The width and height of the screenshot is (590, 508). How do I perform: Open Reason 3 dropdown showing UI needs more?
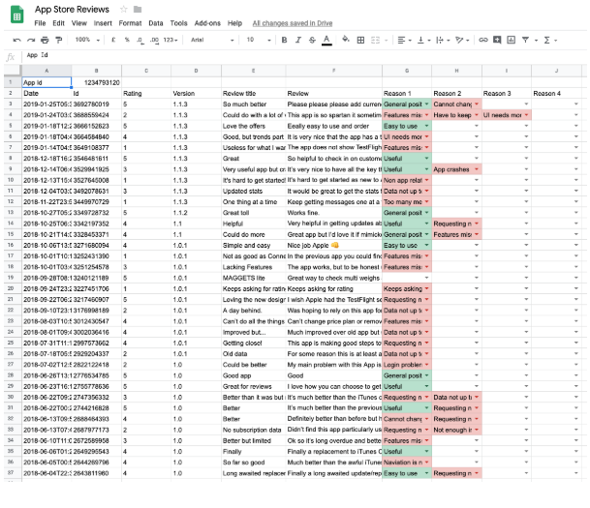(x=526, y=115)
